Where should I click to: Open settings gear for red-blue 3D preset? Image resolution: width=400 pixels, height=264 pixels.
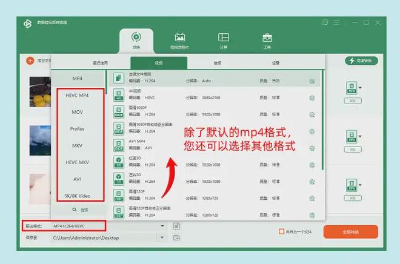click(x=312, y=165)
